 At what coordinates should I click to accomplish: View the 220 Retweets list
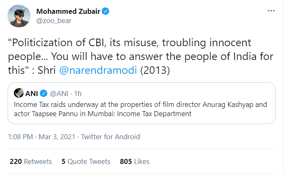[30, 161]
